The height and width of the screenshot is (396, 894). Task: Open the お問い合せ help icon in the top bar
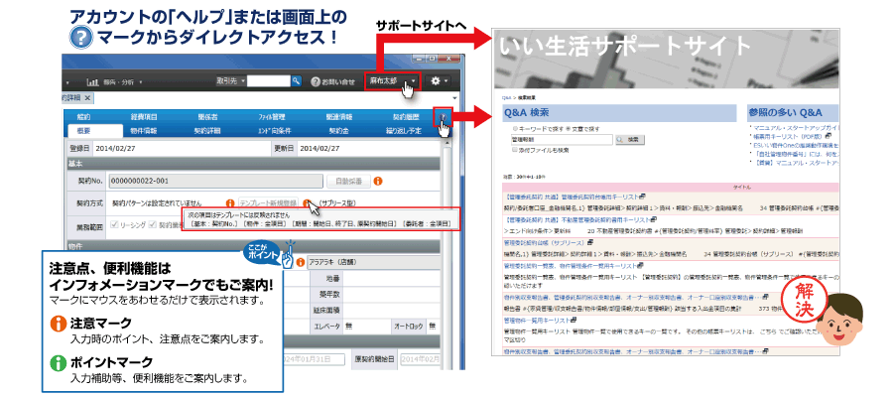point(316,82)
